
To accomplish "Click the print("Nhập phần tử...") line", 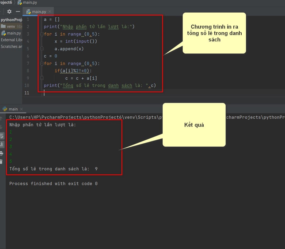I will [89, 27].
